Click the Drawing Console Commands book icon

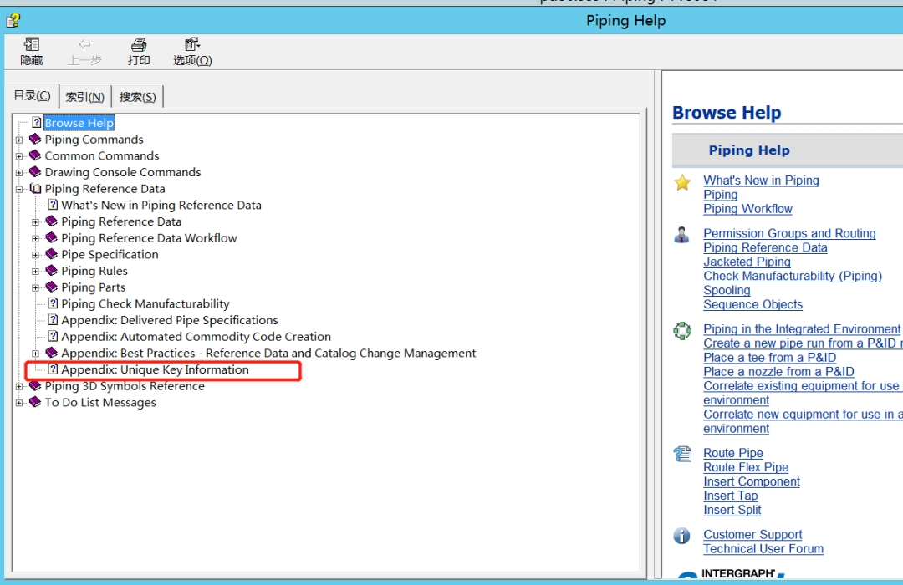[35, 171]
